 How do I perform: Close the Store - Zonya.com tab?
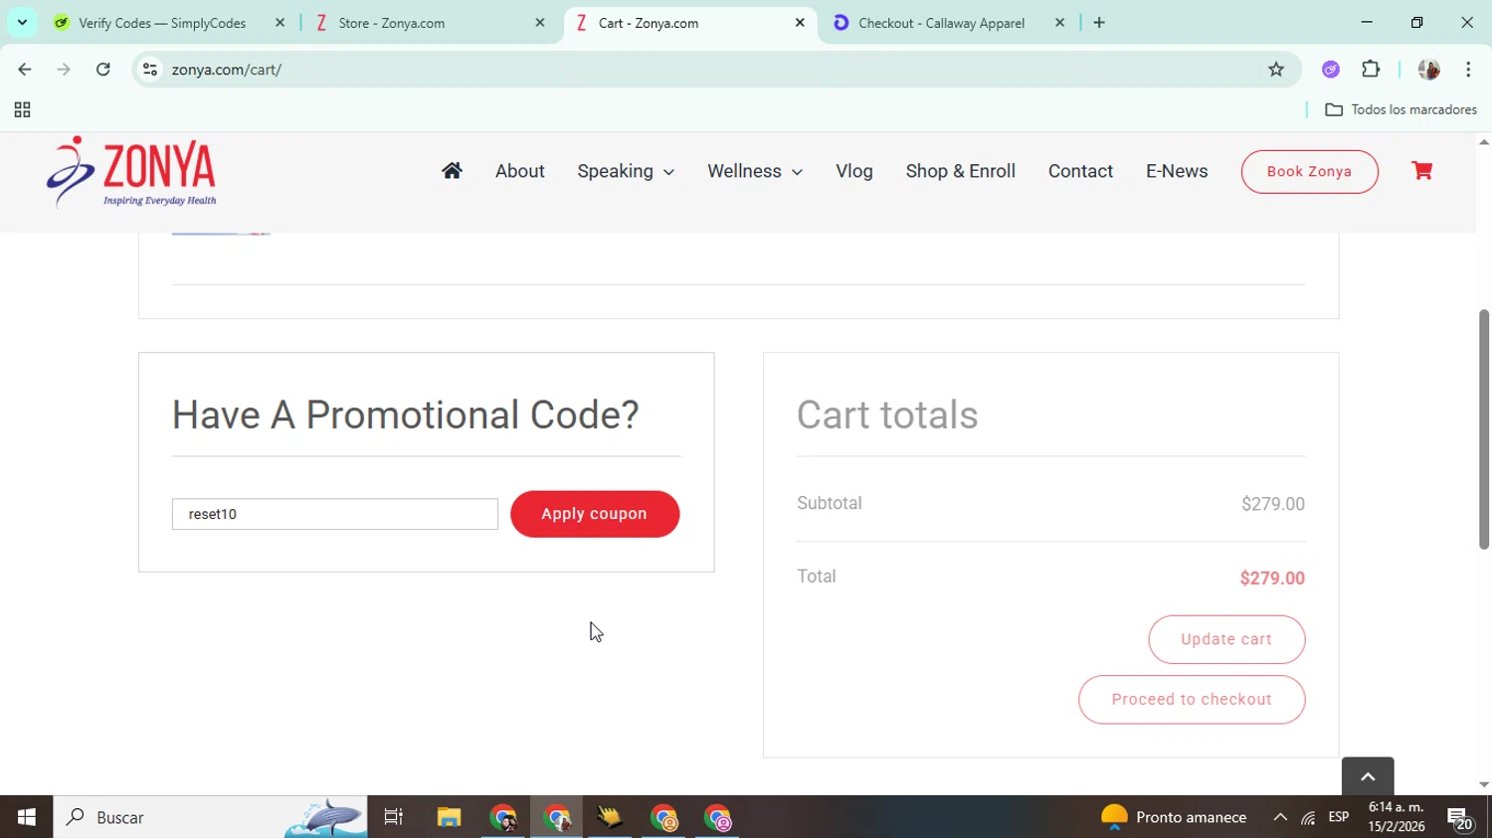point(540,23)
